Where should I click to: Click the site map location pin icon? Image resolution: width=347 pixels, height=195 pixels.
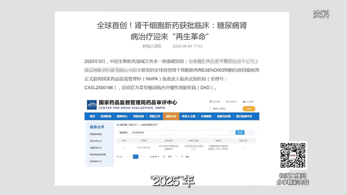[x=211, y=101]
